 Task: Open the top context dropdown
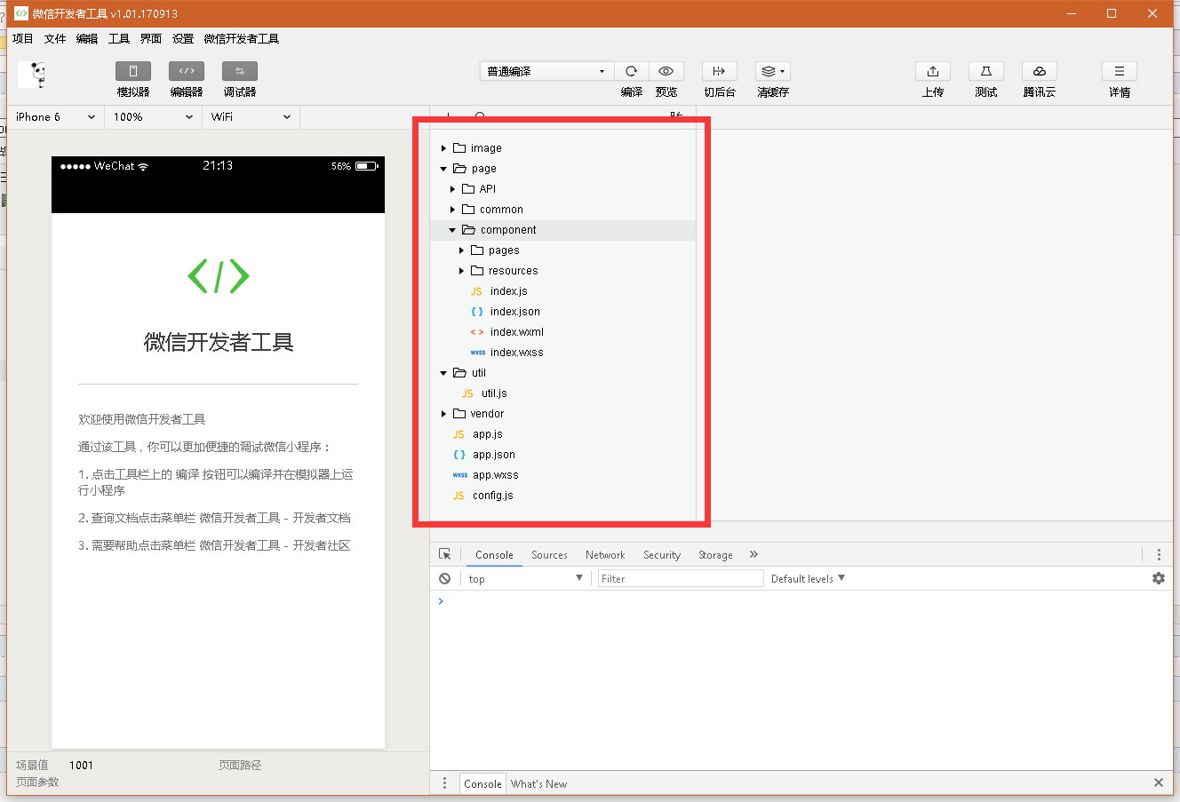(524, 578)
